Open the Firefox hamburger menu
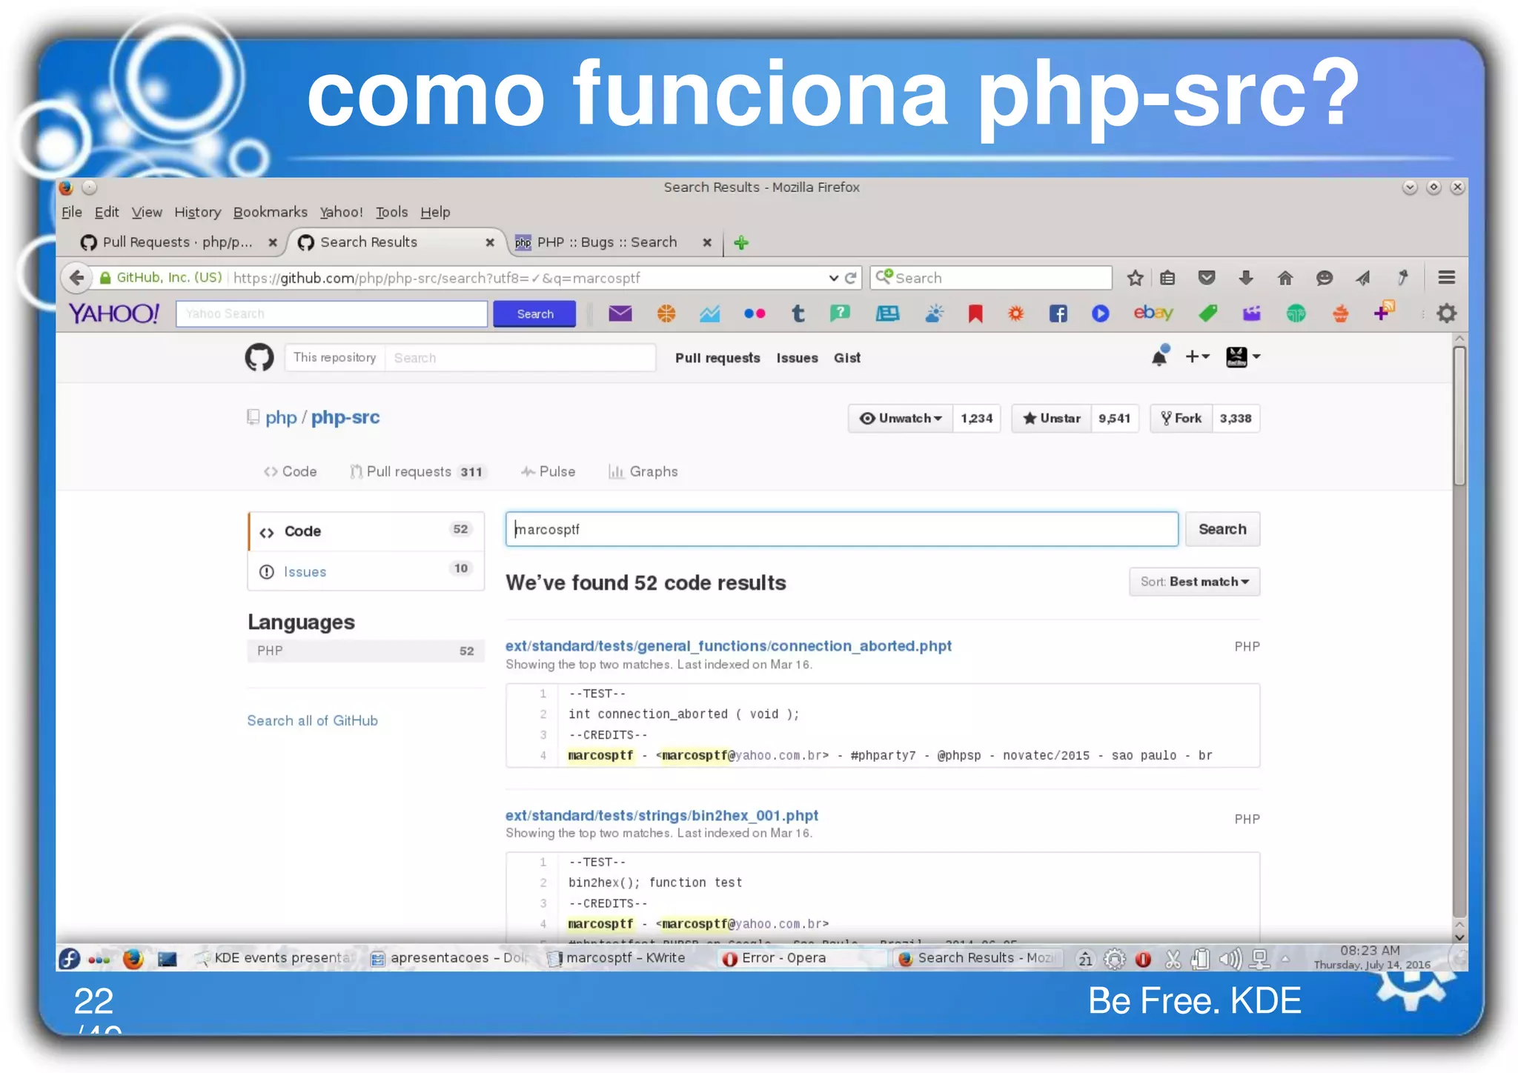Image resolution: width=1518 pixels, height=1073 pixels. tap(1447, 278)
